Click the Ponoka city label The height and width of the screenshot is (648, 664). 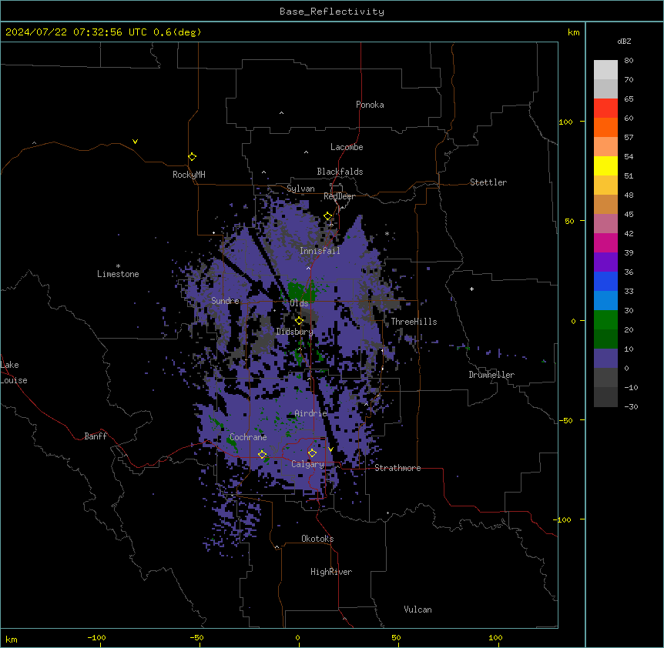tap(370, 105)
